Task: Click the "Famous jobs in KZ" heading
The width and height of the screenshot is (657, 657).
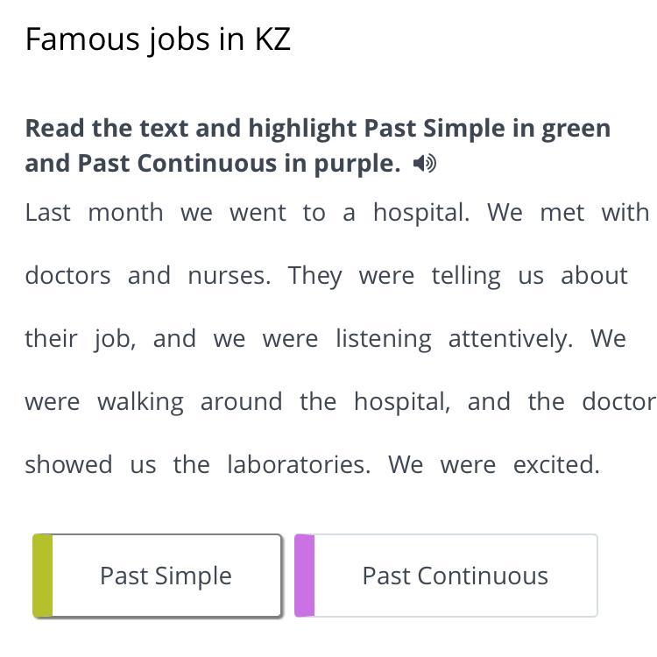Action: pos(158,40)
